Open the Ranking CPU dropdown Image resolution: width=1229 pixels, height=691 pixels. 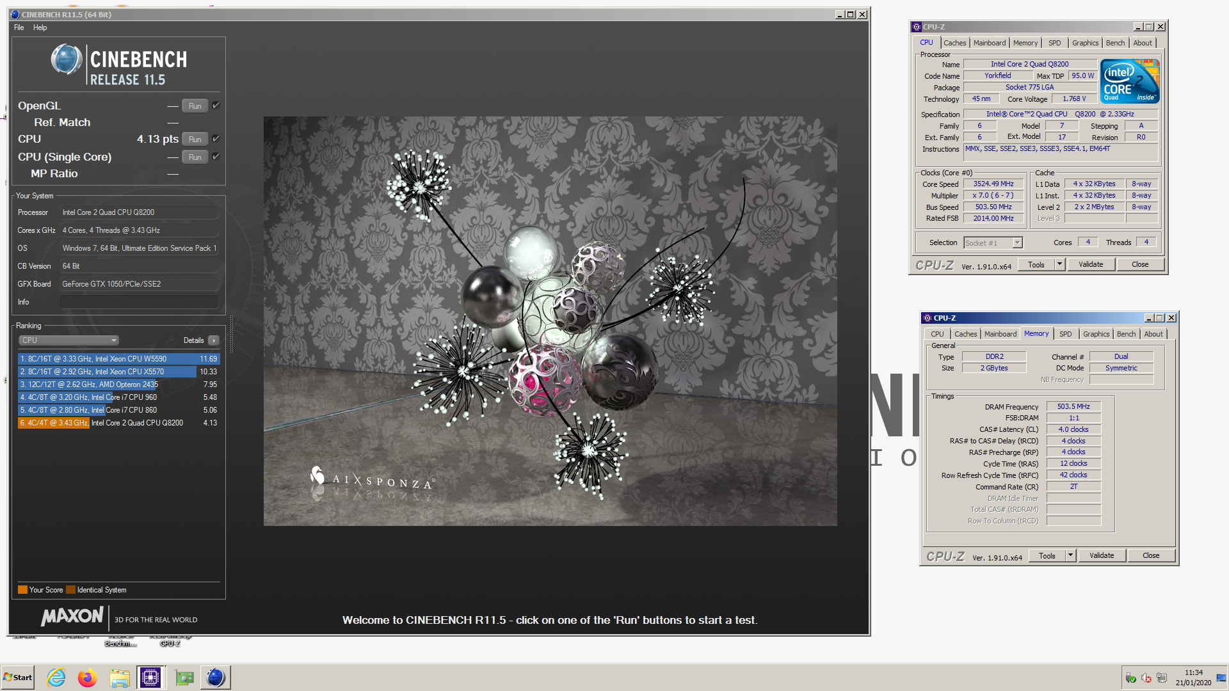[69, 340]
